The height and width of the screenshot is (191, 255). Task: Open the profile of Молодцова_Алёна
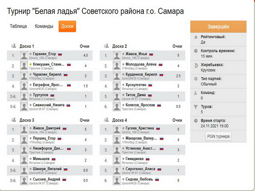pyautogui.click(x=141, y=64)
